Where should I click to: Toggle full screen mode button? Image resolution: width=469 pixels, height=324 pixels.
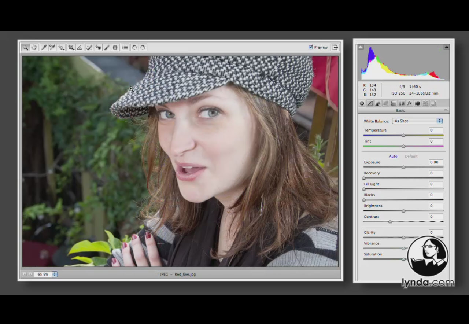point(335,47)
